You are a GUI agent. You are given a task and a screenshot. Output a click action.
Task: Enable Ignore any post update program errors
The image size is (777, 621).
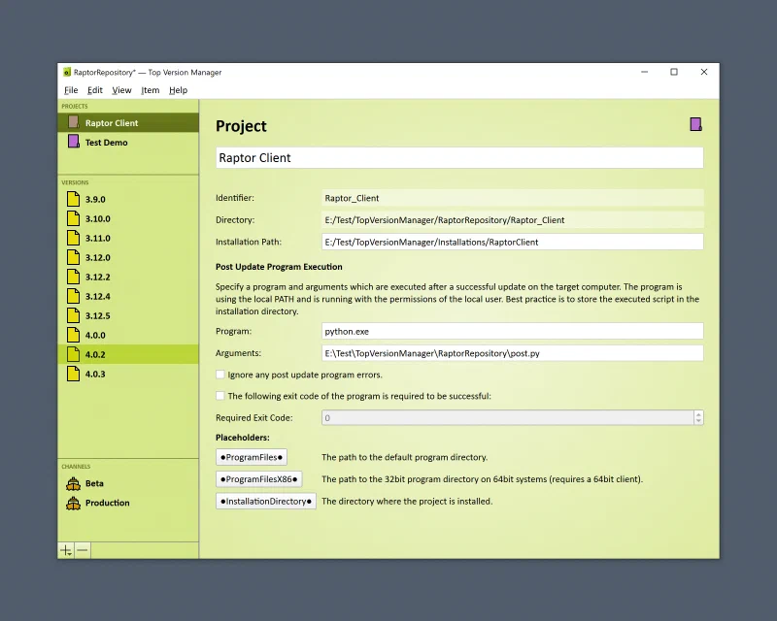pos(220,375)
